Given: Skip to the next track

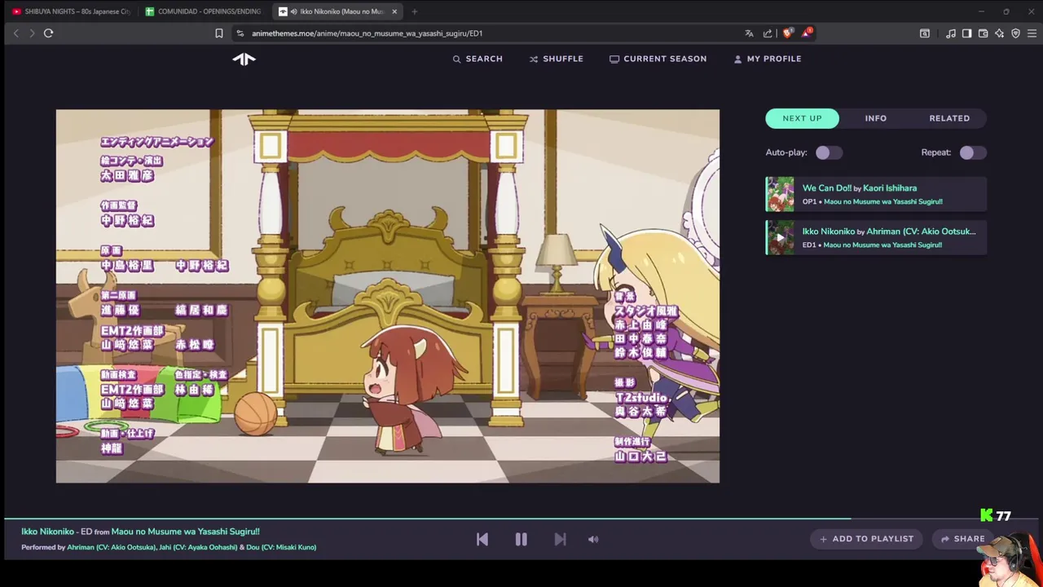Looking at the screenshot, I should click(x=560, y=539).
